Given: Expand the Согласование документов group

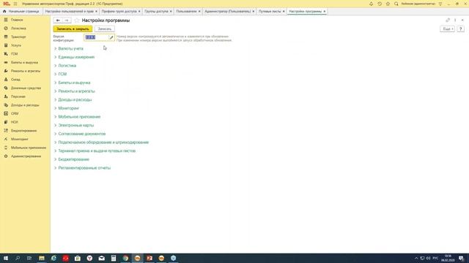Looking at the screenshot, I should point(81,134).
